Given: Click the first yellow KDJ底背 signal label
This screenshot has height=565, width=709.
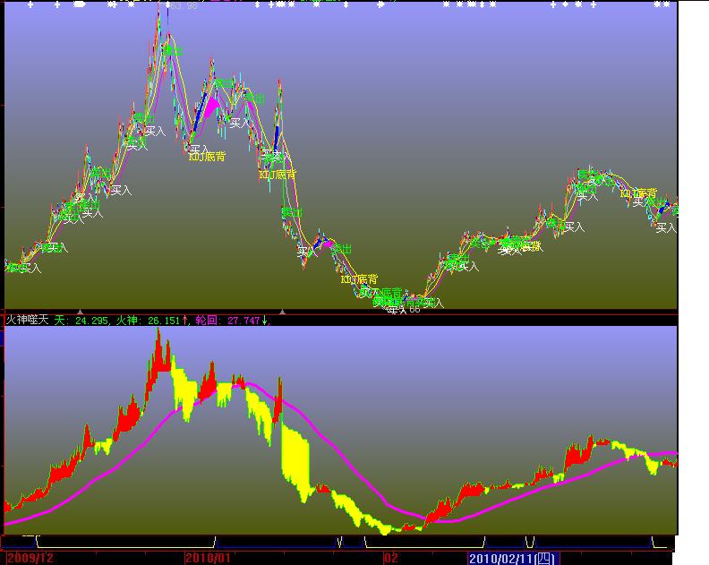Looking at the screenshot, I should coord(207,157).
